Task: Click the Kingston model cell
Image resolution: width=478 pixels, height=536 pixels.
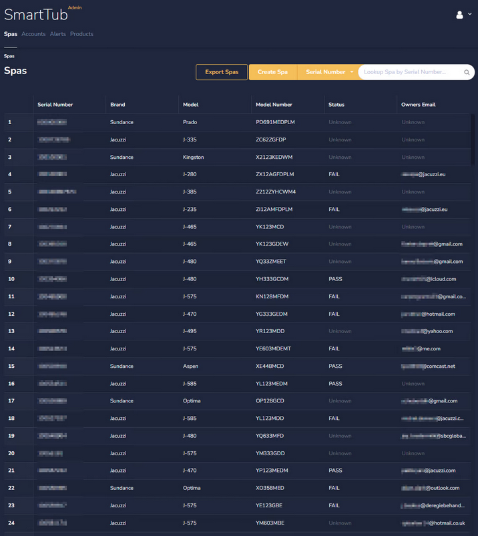Action: point(194,158)
